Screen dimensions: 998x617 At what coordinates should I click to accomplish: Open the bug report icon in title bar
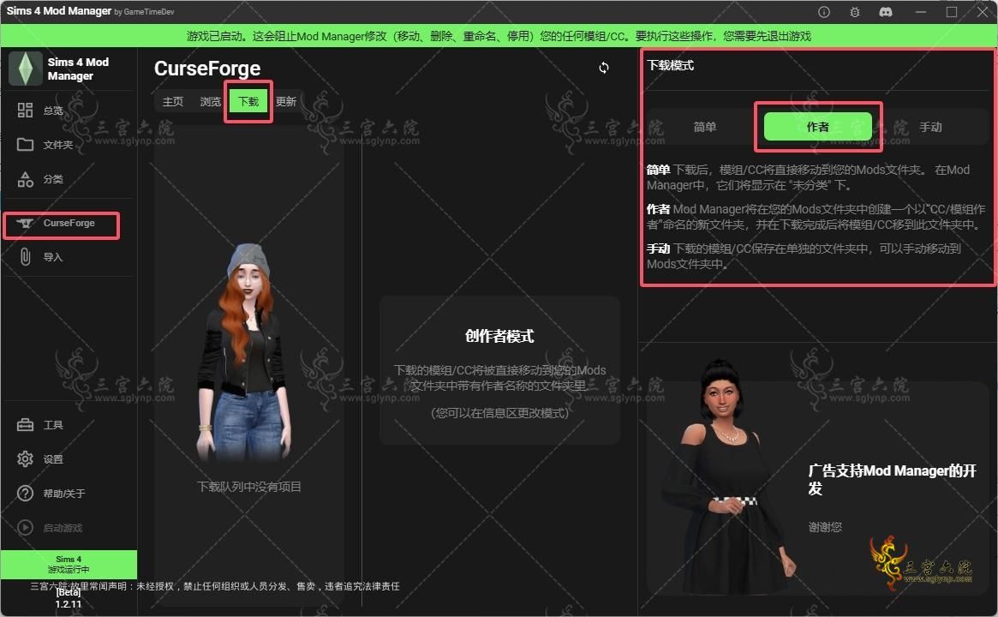(x=855, y=12)
